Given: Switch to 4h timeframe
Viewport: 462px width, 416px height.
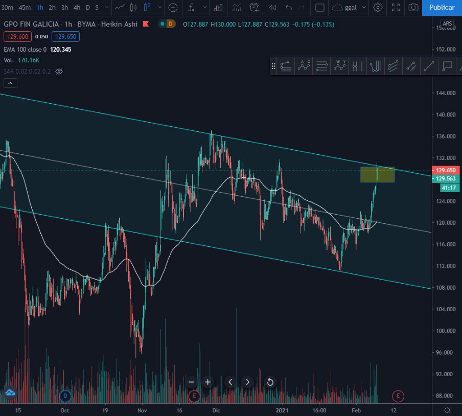Looking at the screenshot, I should 77,7.
